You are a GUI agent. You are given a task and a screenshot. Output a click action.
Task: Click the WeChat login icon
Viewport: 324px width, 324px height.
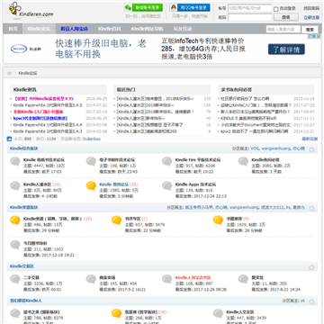click(x=128, y=7)
